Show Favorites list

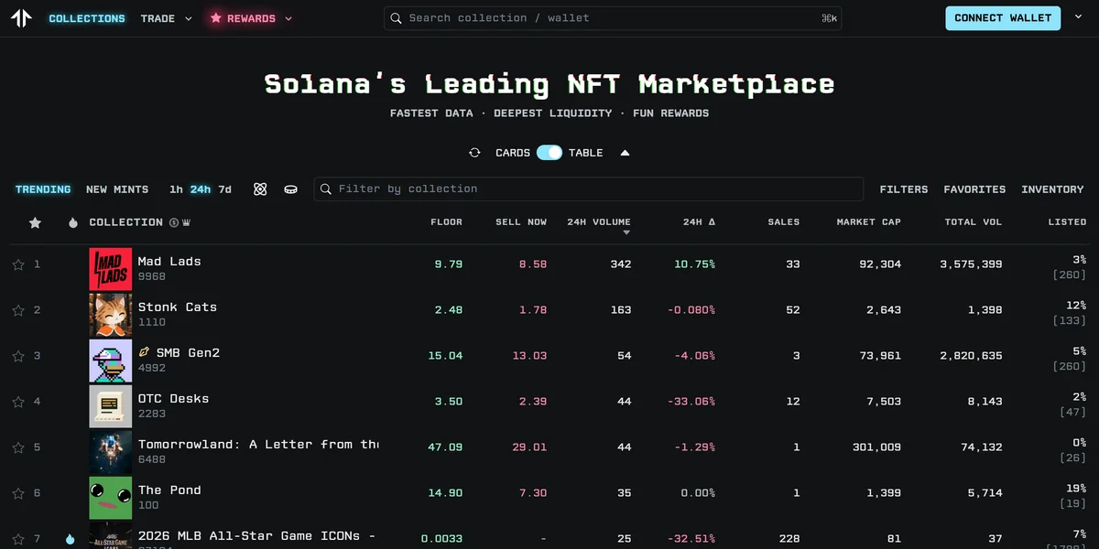pos(974,189)
